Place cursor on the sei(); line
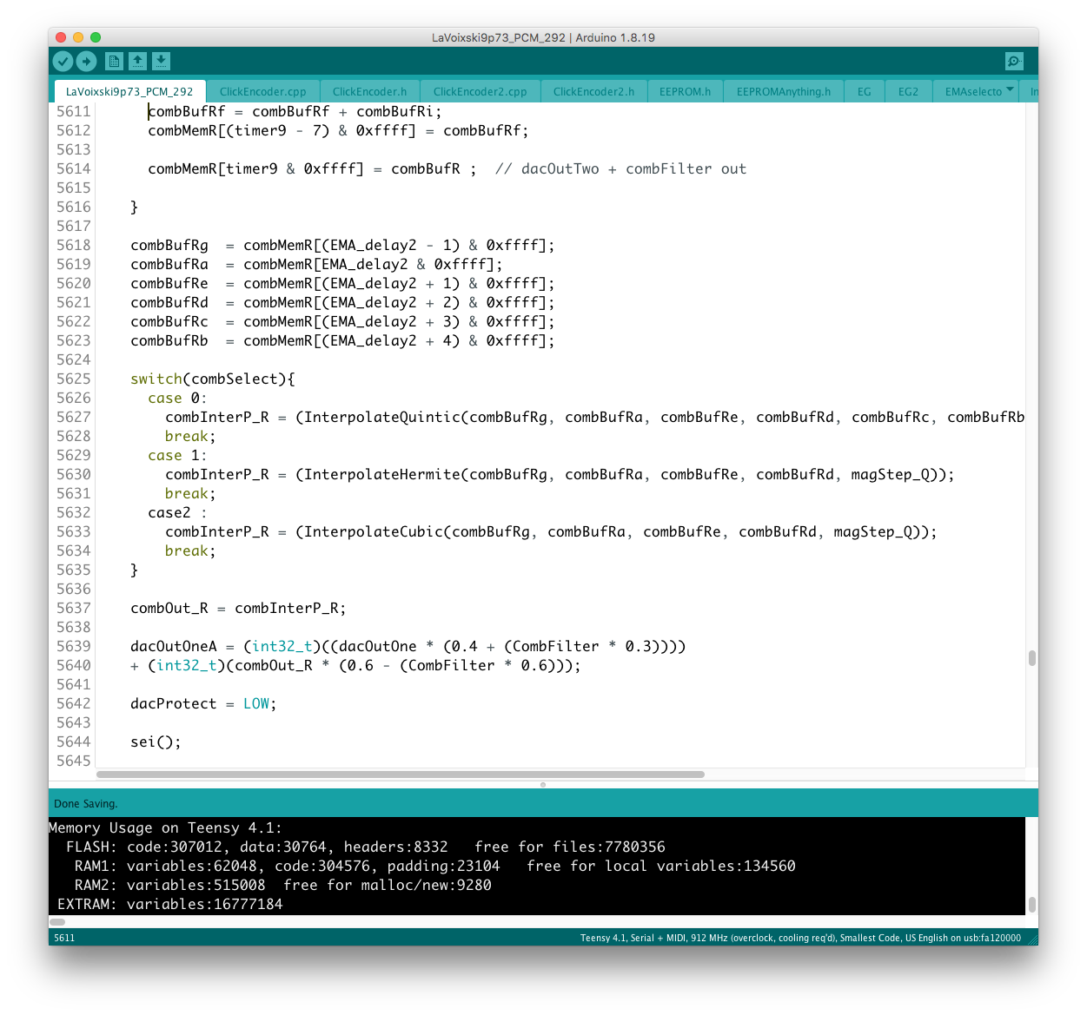The image size is (1087, 1015). [156, 741]
